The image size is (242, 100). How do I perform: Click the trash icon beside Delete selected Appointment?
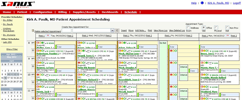pyautogui.click(x=33, y=30)
